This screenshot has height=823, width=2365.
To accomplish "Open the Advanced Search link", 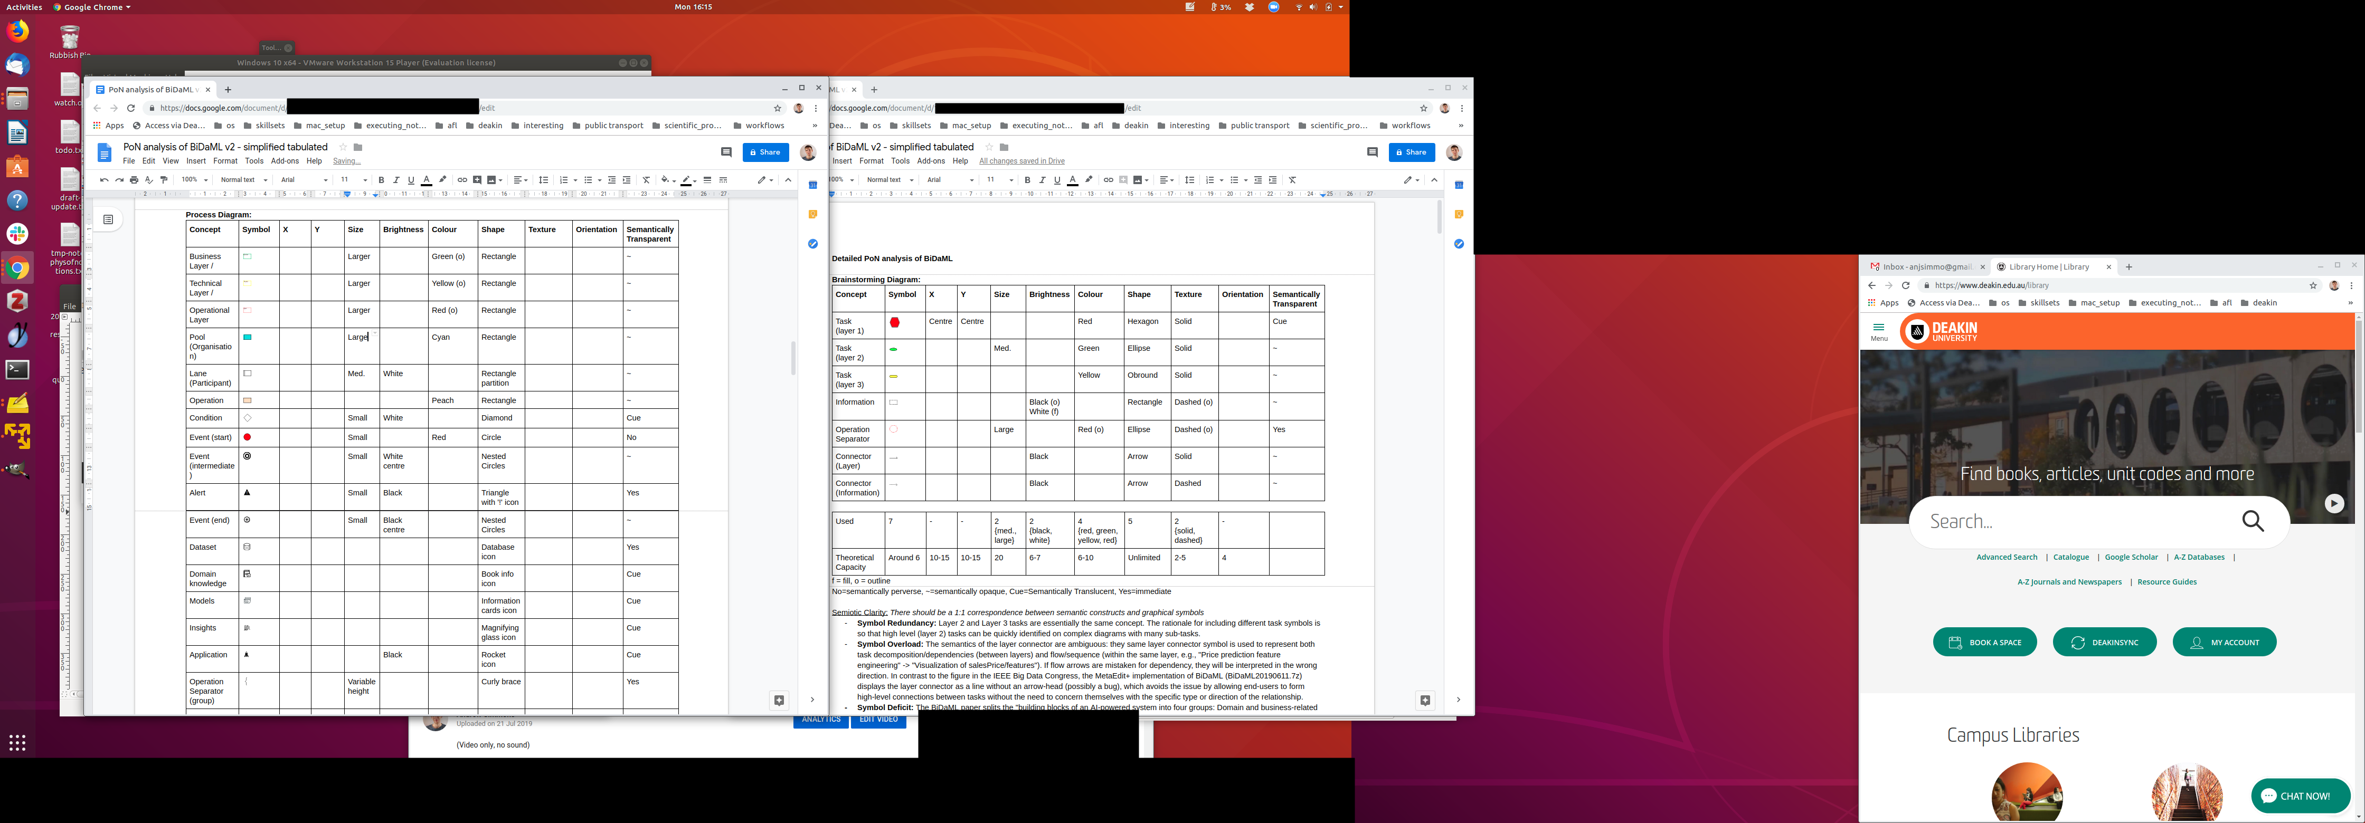I will (x=2006, y=557).
